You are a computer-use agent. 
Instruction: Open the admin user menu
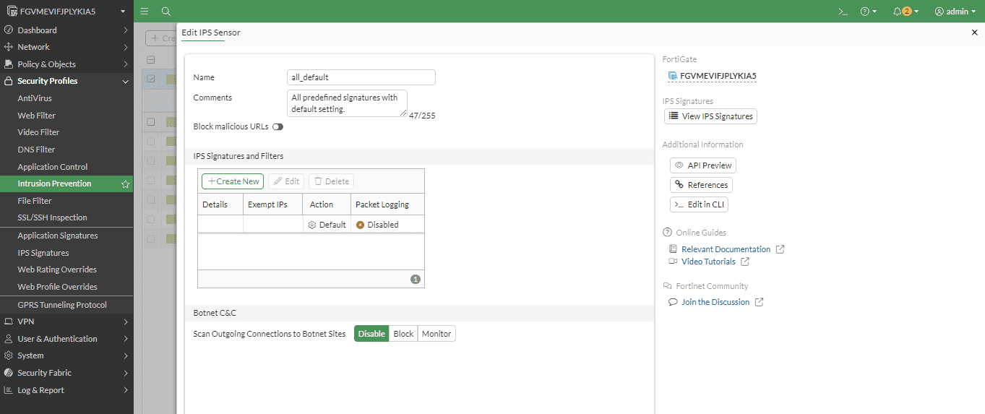pyautogui.click(x=955, y=11)
